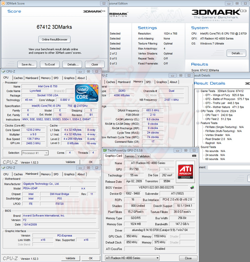The height and width of the screenshot is (262, 250).
Task: Select GT4 - Mother Nature result row
Action: [224, 107]
